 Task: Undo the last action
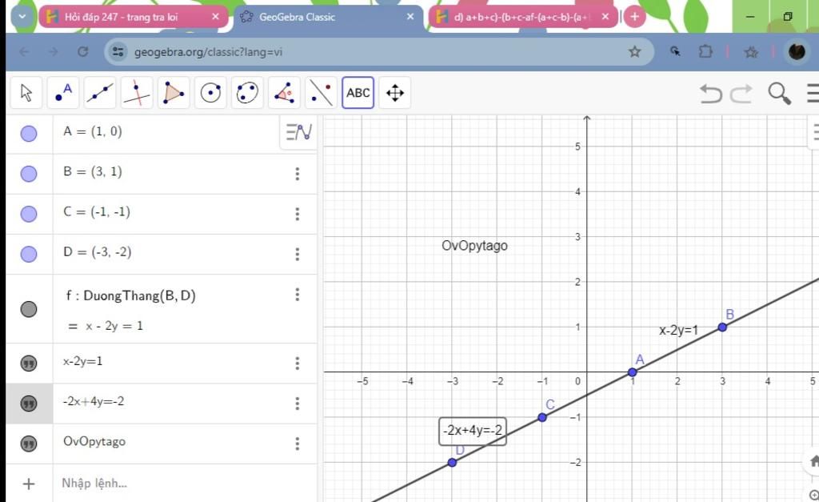click(711, 94)
